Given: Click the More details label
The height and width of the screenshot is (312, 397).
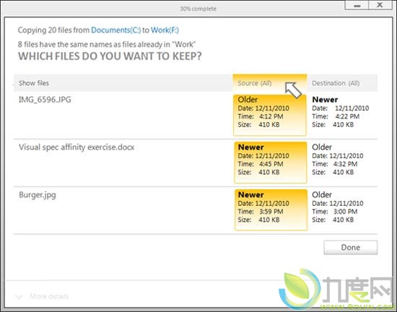Looking at the screenshot, I should pyautogui.click(x=49, y=296).
